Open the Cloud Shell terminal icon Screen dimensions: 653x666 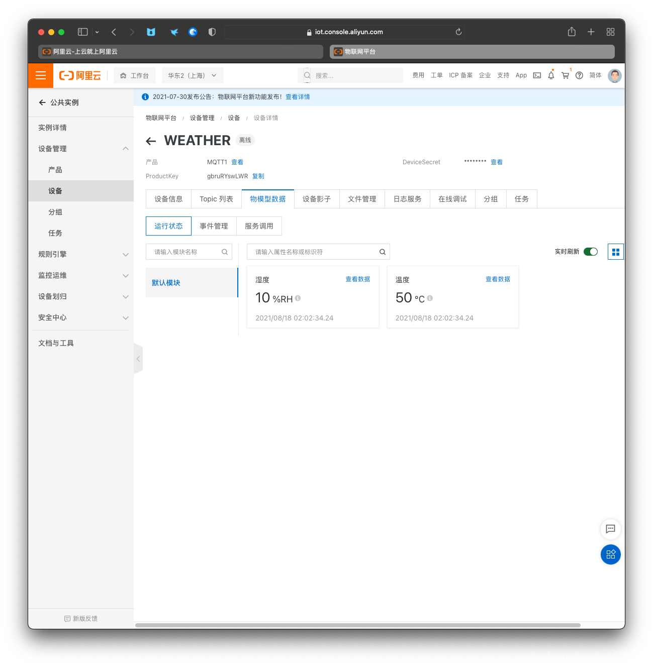tap(537, 75)
